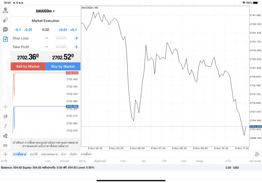Open the accounts profile icon
Image resolution: width=262 pixels, height=183 pixels.
(5, 10)
